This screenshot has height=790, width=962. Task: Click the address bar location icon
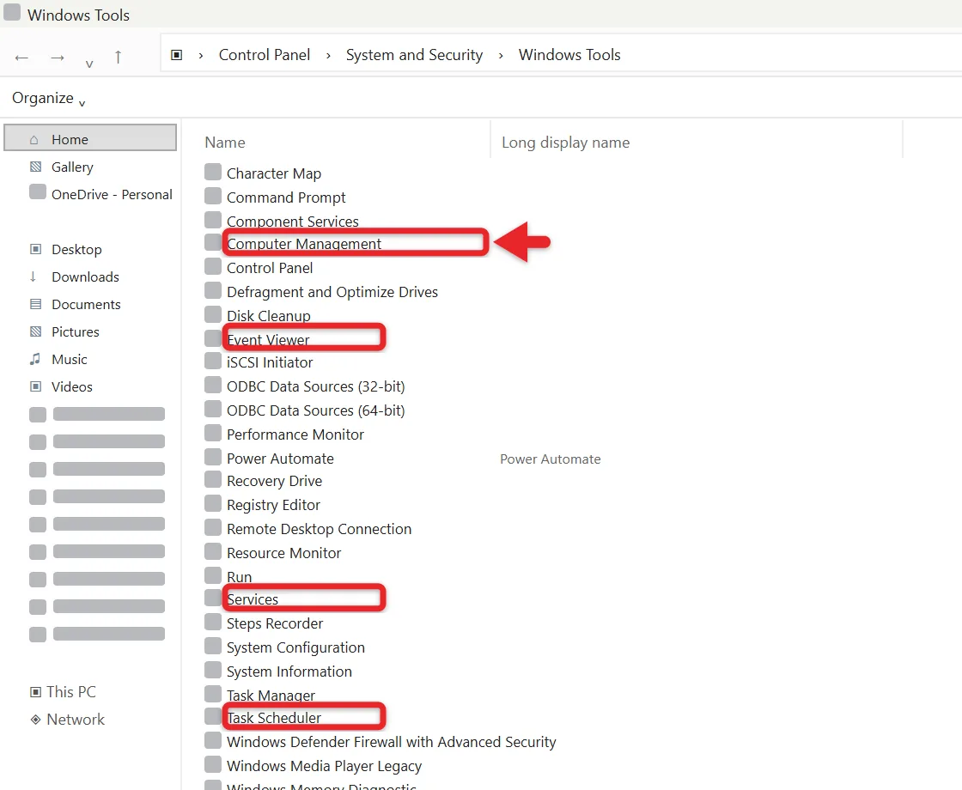(177, 55)
